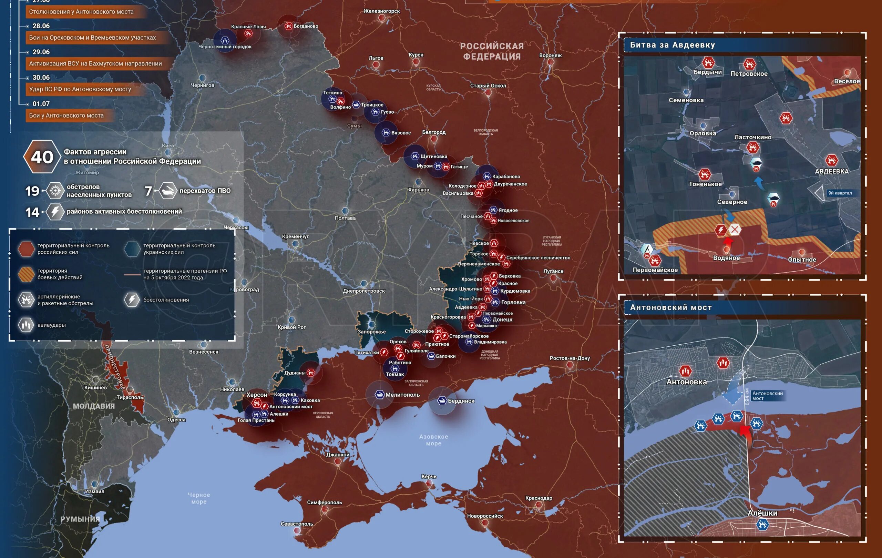Click the Ласточкино label in Avdeevka inset

tap(753, 137)
